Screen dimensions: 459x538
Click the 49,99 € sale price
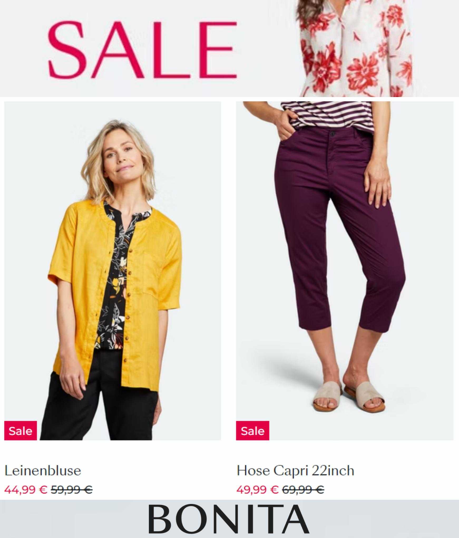tap(257, 490)
